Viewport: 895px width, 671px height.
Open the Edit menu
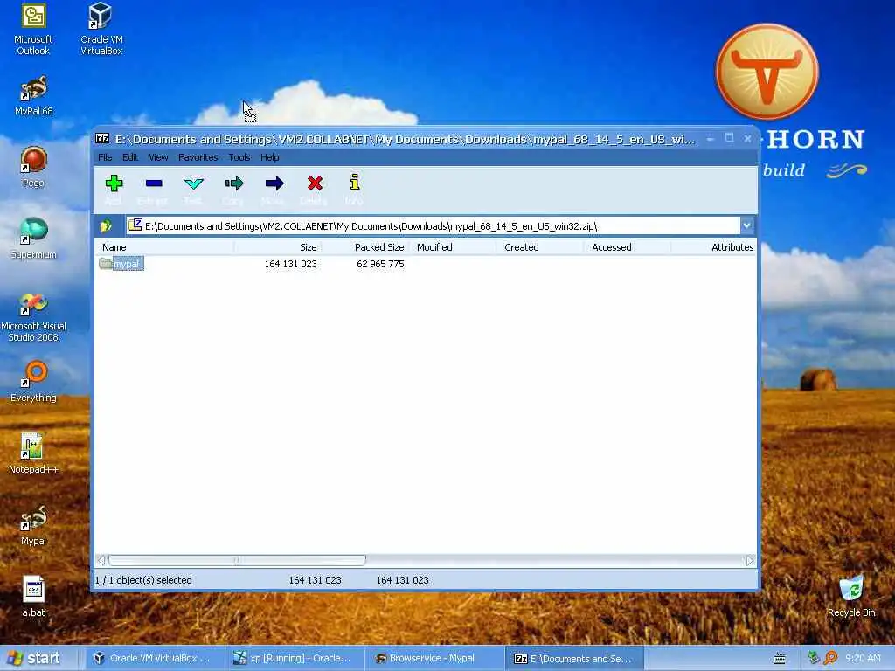(130, 157)
